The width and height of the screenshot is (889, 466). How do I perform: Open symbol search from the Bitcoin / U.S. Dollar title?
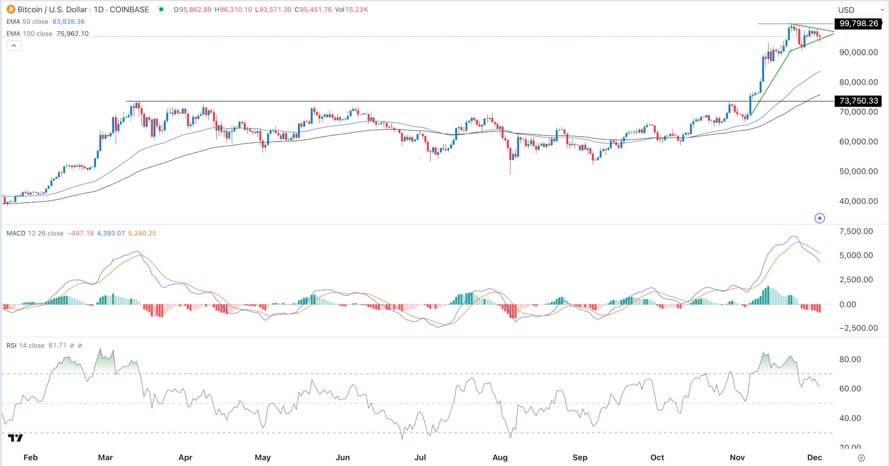point(52,9)
